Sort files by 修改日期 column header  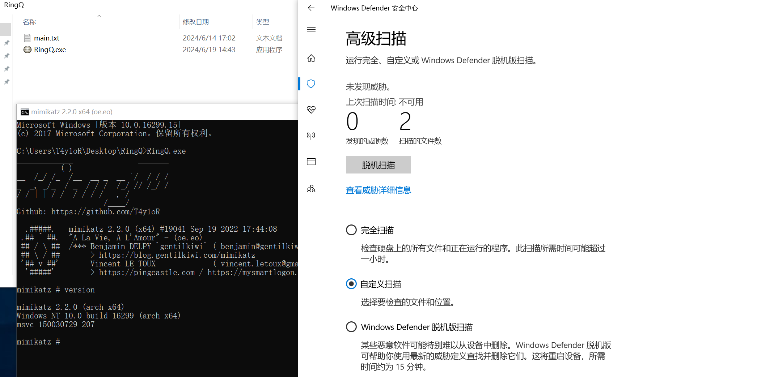[x=196, y=22]
